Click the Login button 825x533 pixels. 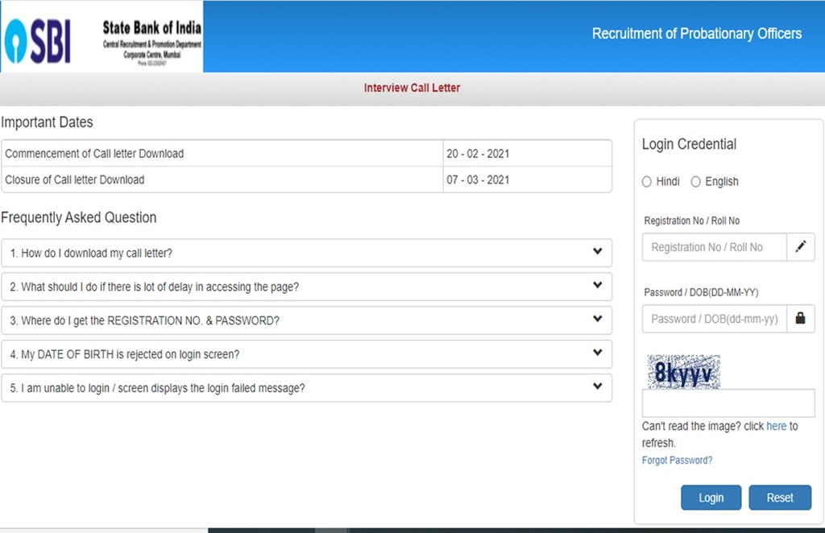tap(711, 498)
